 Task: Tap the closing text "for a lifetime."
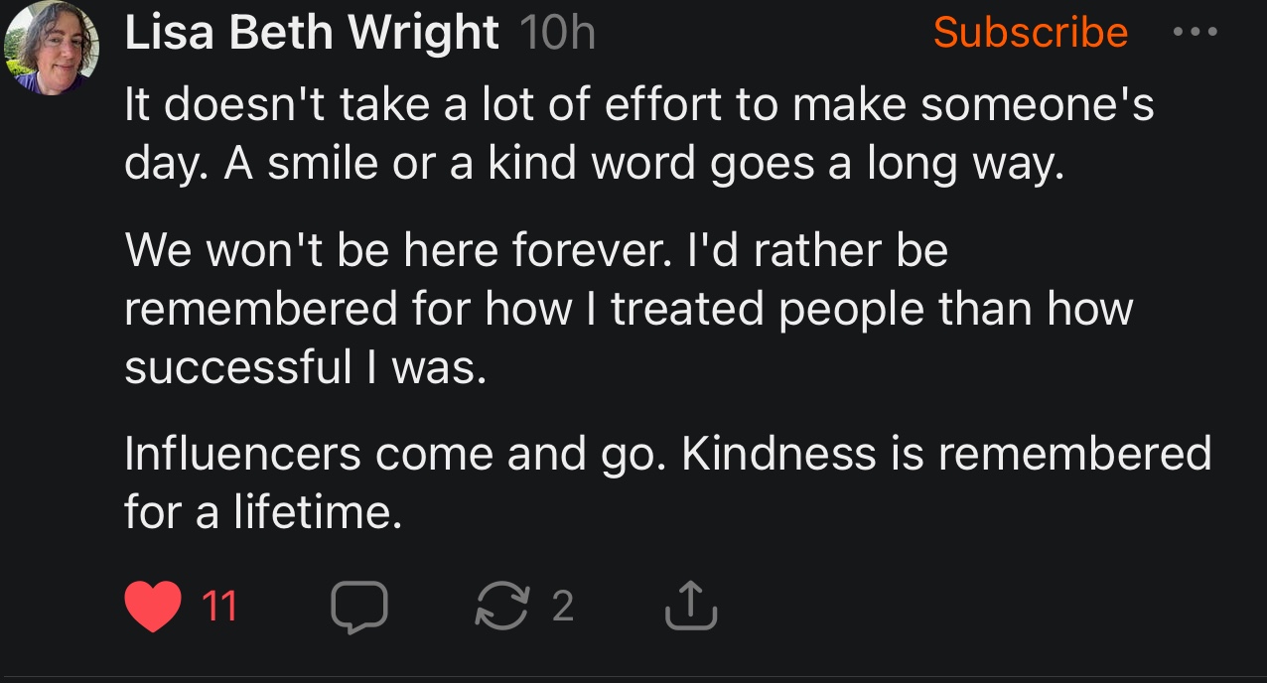pyautogui.click(x=263, y=513)
